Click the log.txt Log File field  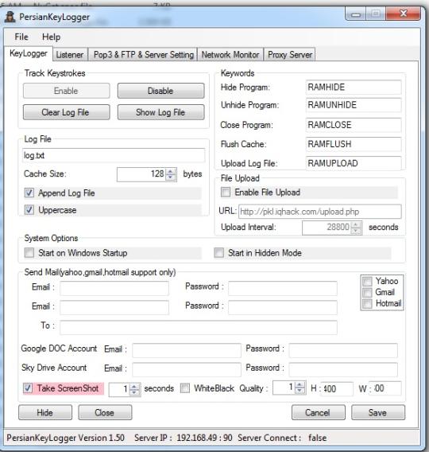(x=114, y=156)
